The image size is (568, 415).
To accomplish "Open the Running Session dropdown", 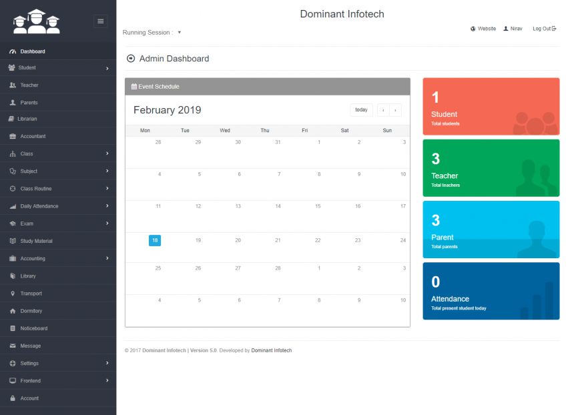I will [179, 33].
